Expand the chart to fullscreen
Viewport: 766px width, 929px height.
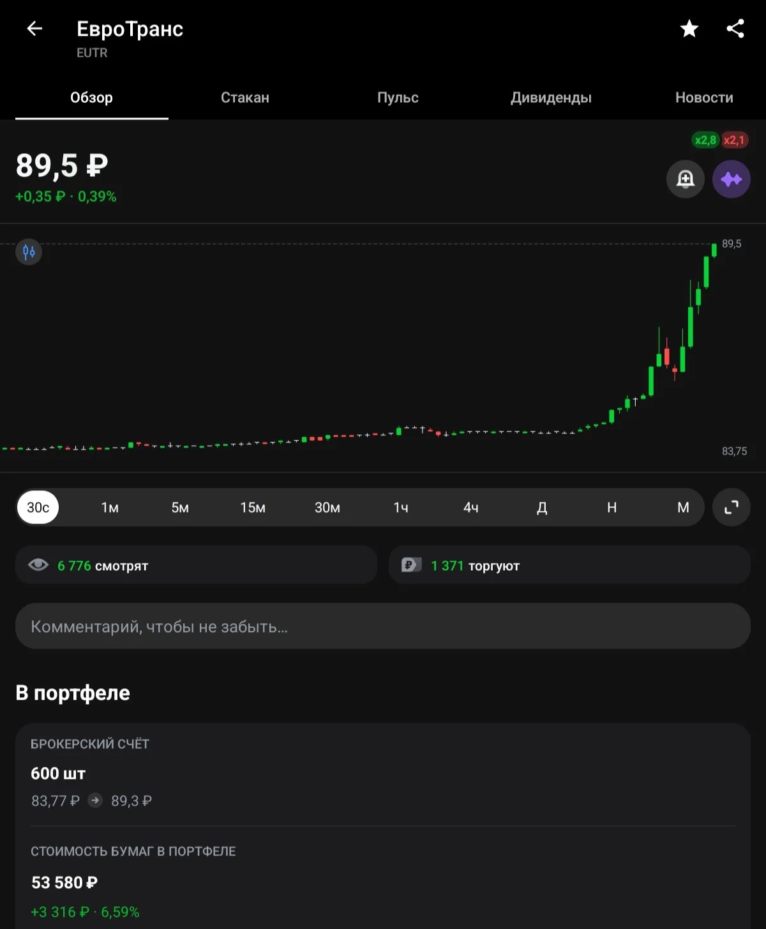(x=731, y=508)
